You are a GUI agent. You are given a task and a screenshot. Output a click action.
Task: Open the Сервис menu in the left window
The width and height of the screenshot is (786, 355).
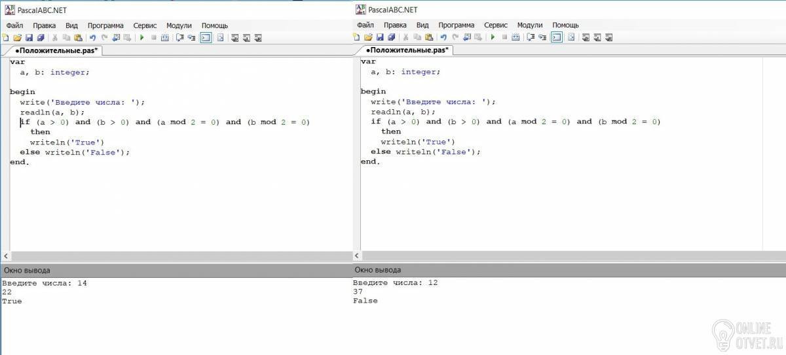(x=145, y=25)
